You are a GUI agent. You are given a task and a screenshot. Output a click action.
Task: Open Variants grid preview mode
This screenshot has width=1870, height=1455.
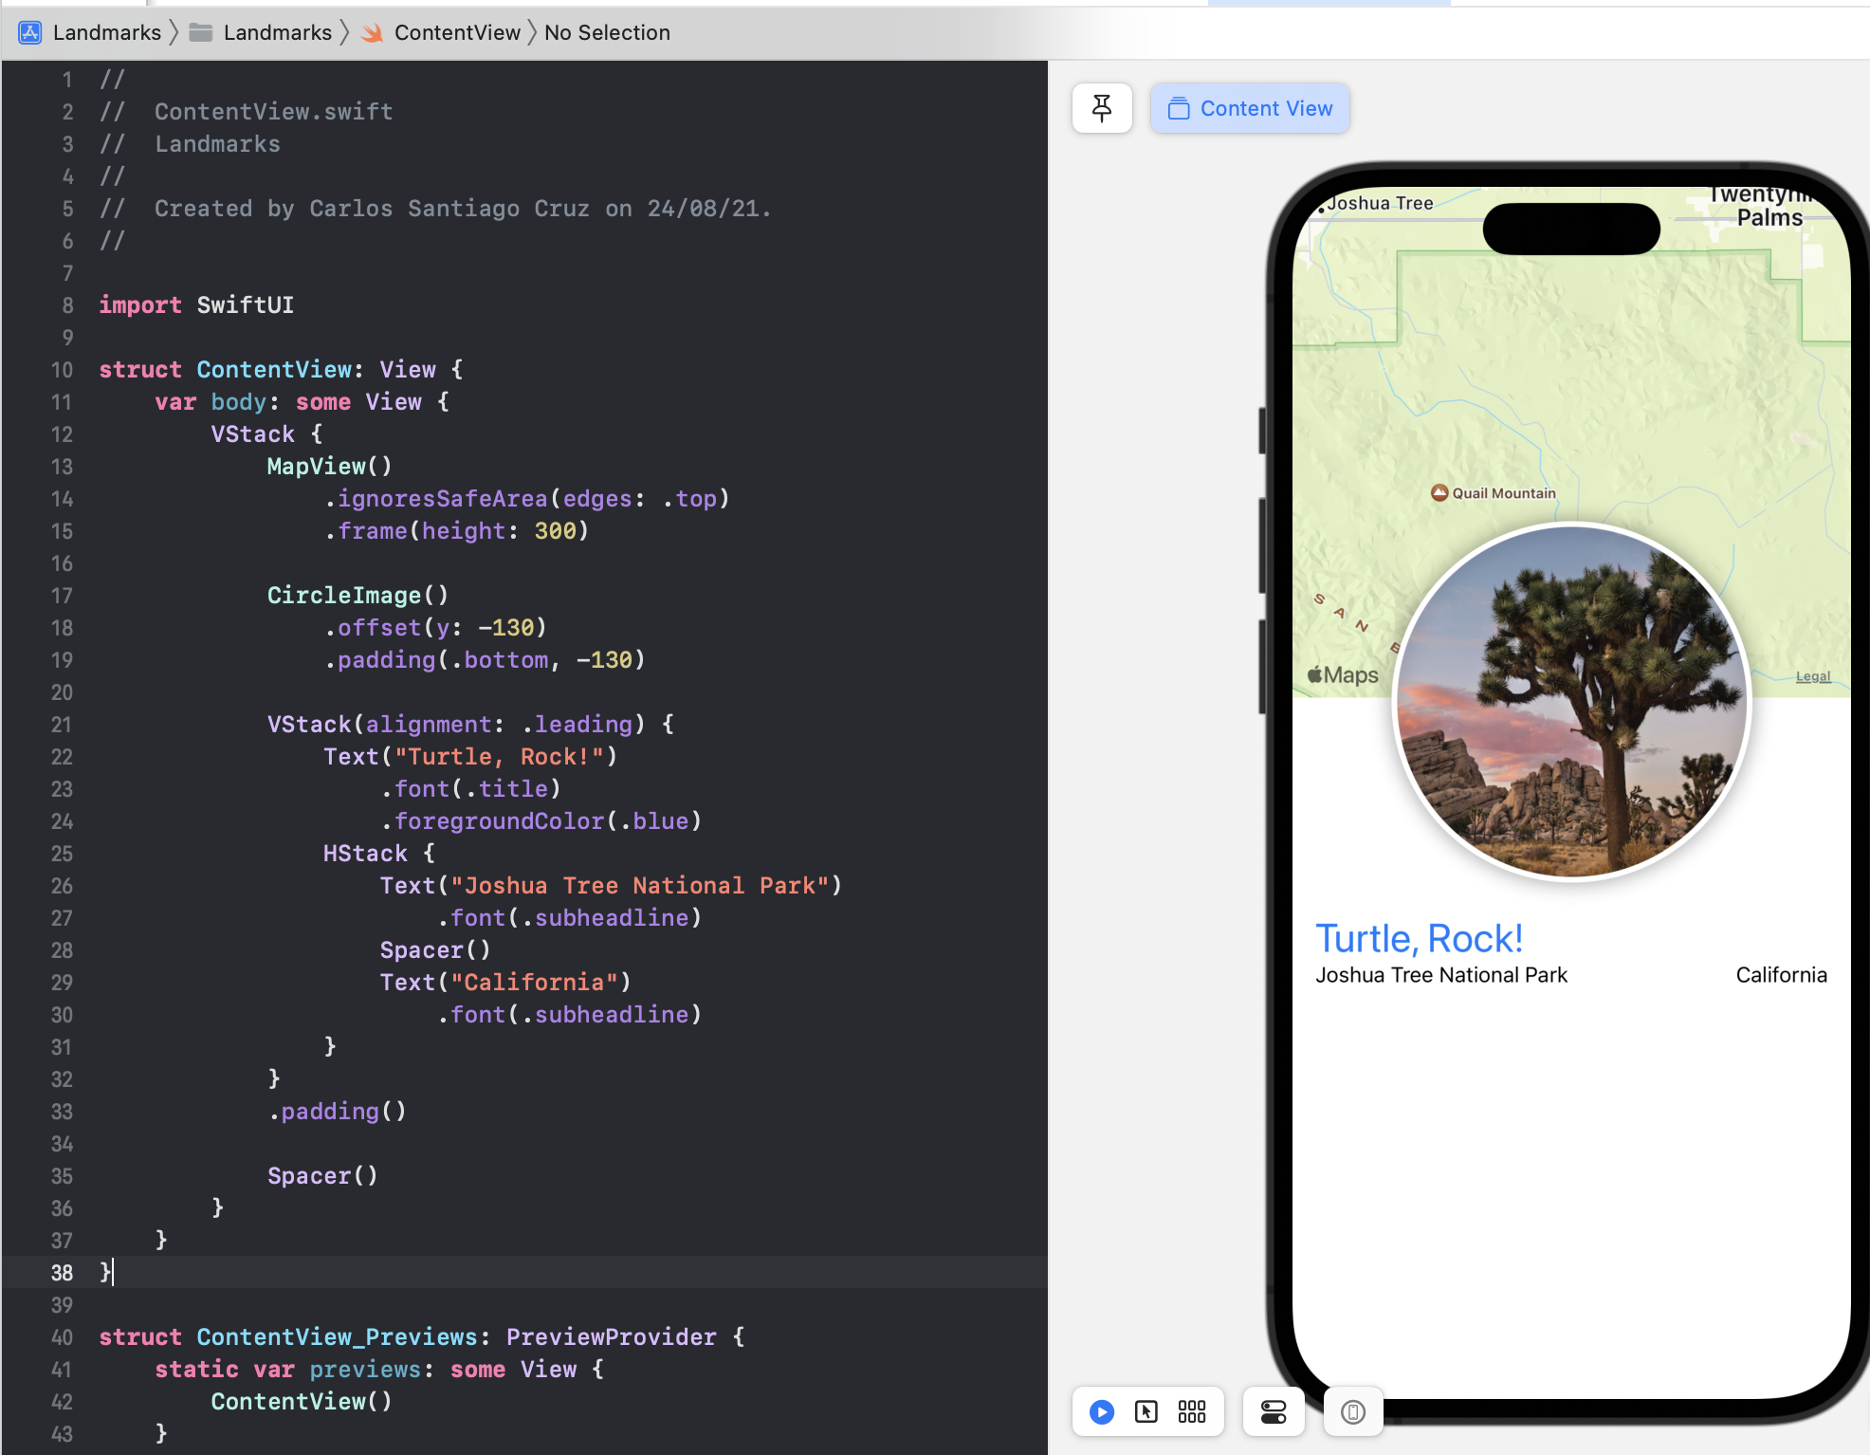pos(1192,1412)
